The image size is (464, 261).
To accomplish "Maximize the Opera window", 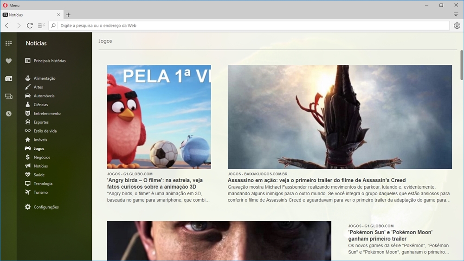I will 441,5.
